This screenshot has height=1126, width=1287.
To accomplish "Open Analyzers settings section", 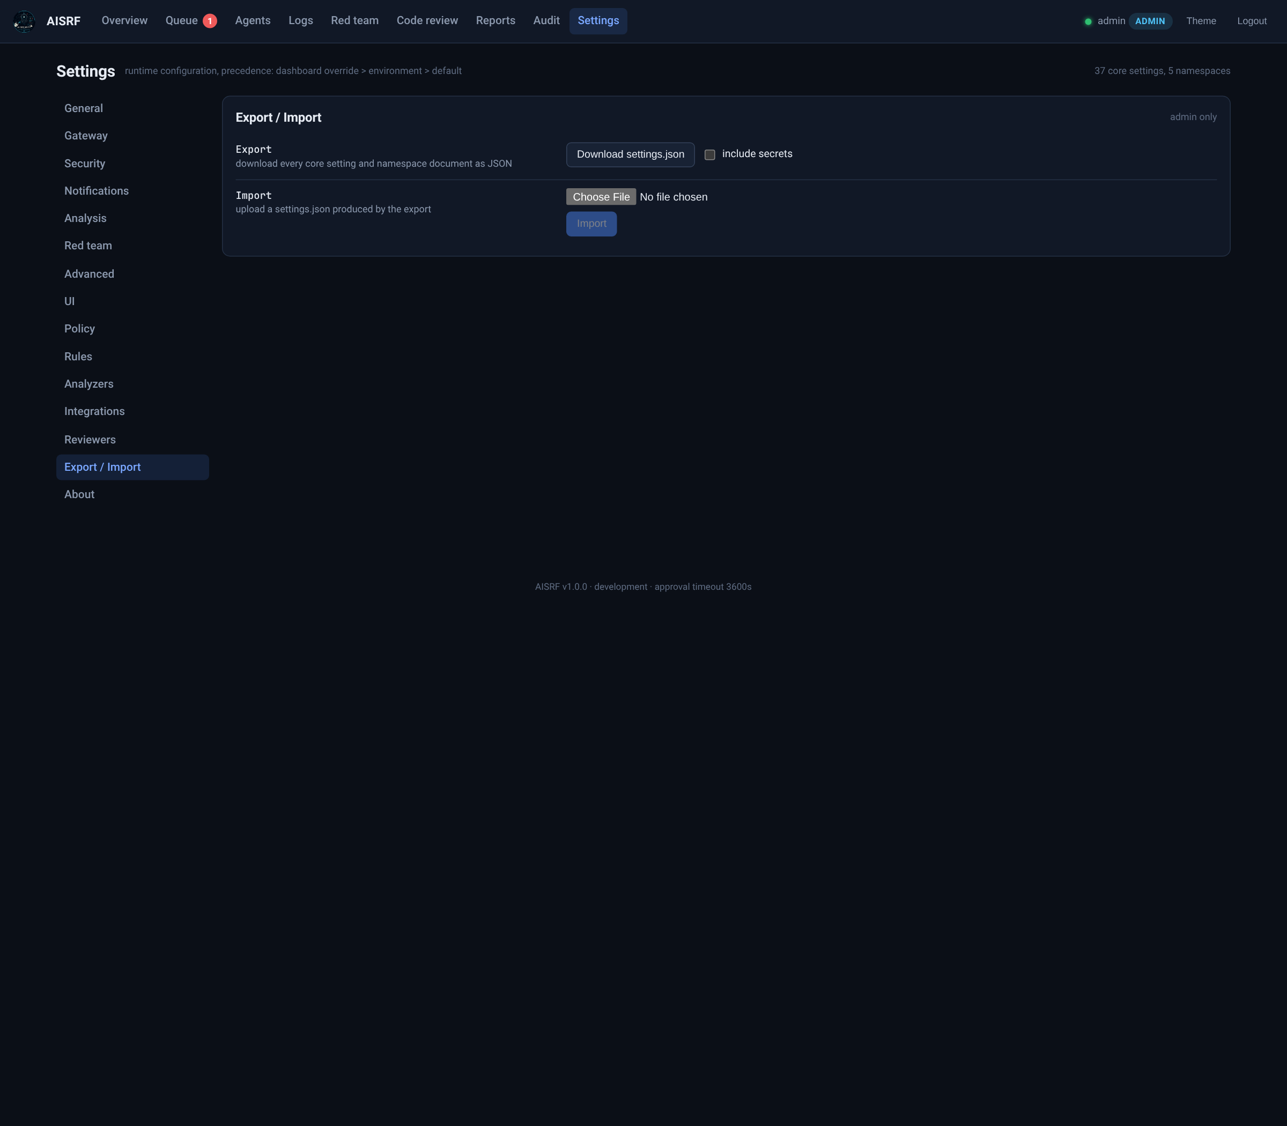I will (x=132, y=384).
